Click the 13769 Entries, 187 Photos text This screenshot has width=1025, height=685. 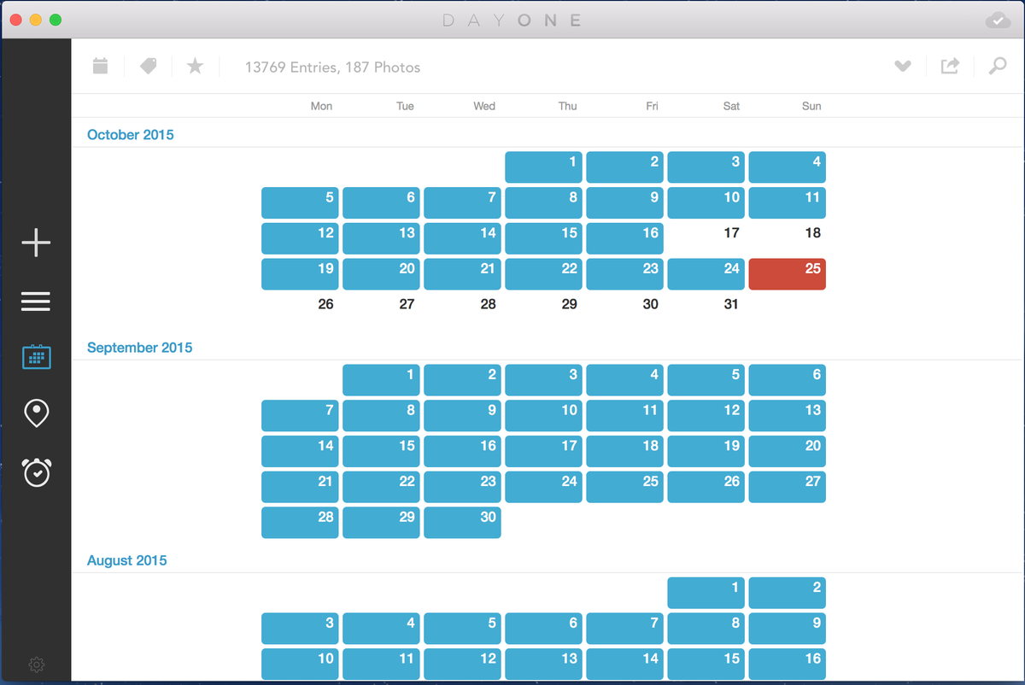point(332,67)
